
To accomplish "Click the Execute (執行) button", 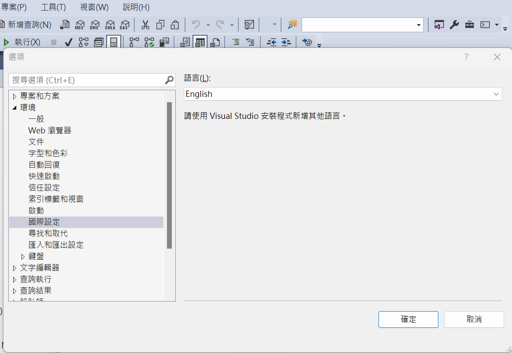I will pyautogui.click(x=22, y=42).
